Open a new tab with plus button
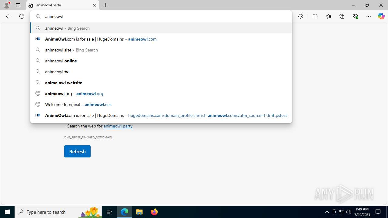 (105, 5)
